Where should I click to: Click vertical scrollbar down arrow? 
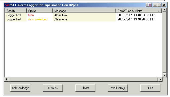164,75
